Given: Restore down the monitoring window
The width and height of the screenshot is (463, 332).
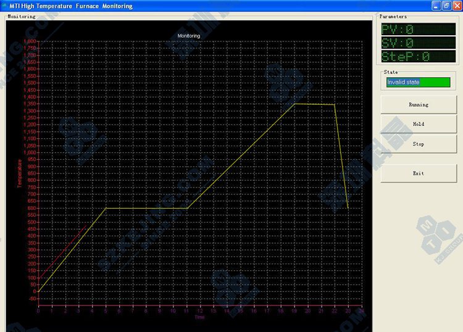Looking at the screenshot, I should (446, 6).
